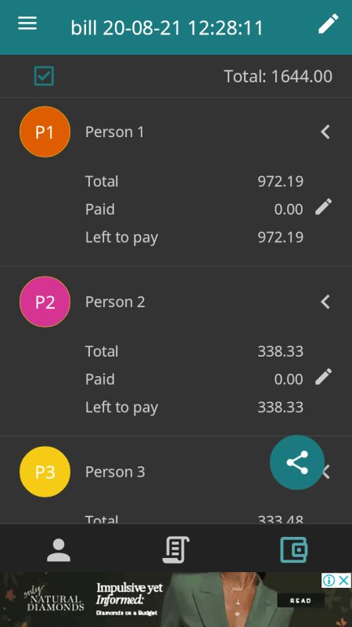Viewport: 352px width, 627px height.
Task: Open the hamburger navigation menu
Action: [27, 24]
